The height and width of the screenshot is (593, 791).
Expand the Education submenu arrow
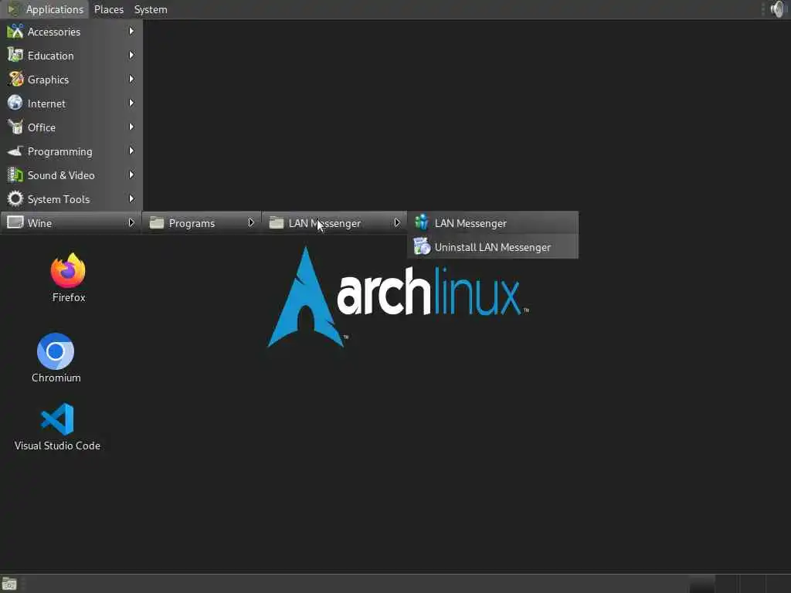[131, 55]
